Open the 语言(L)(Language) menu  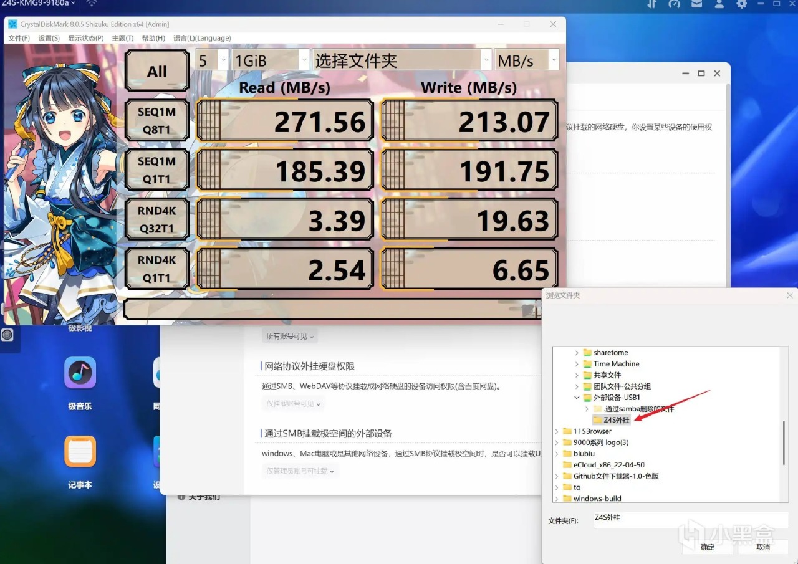point(202,38)
